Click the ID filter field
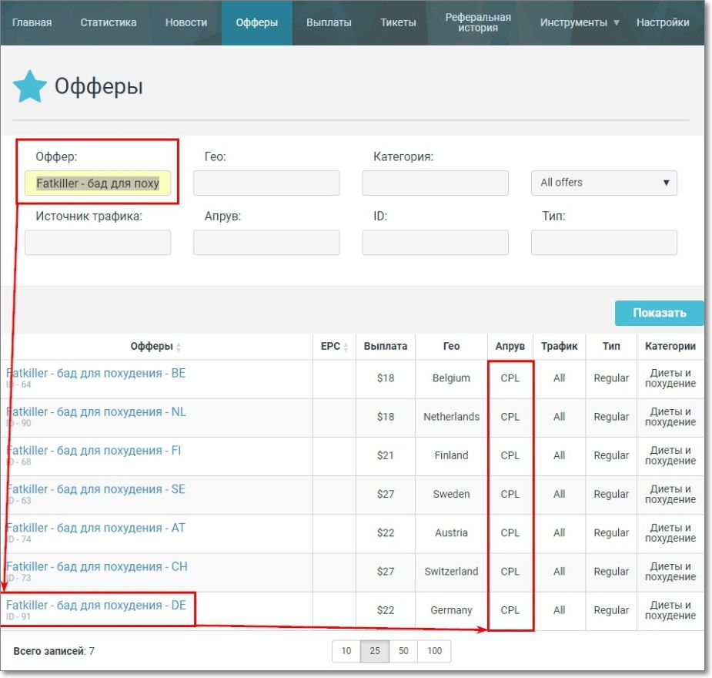 [x=436, y=242]
